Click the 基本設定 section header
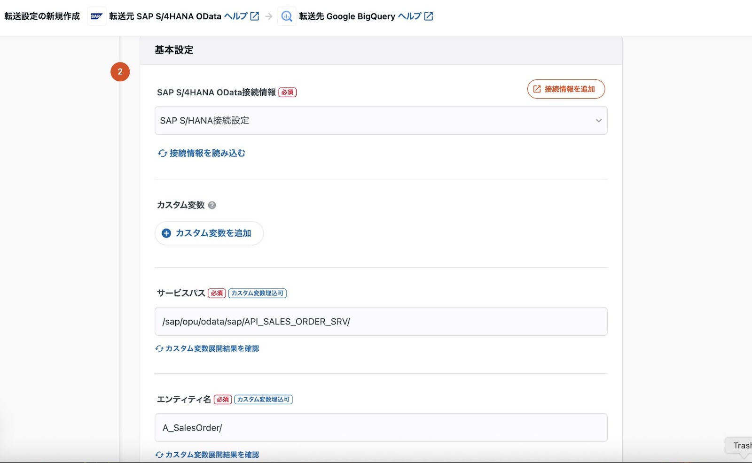 click(x=381, y=50)
